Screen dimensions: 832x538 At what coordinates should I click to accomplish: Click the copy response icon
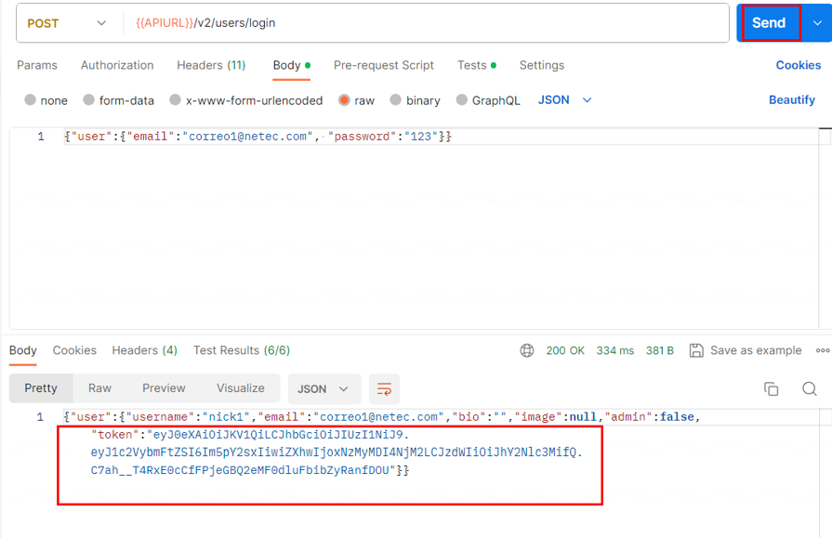coord(771,388)
